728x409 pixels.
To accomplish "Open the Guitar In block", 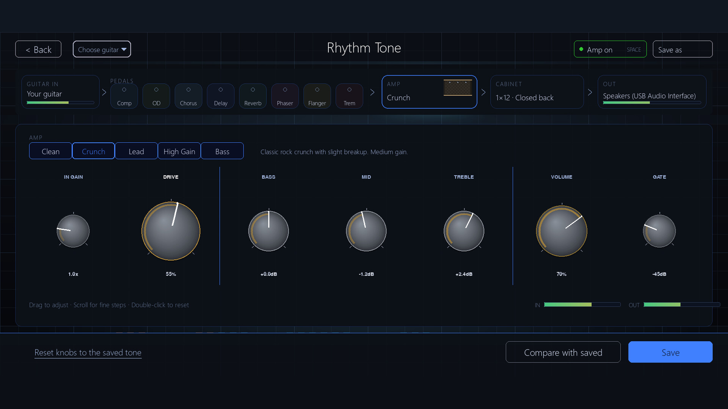I will tap(61, 92).
